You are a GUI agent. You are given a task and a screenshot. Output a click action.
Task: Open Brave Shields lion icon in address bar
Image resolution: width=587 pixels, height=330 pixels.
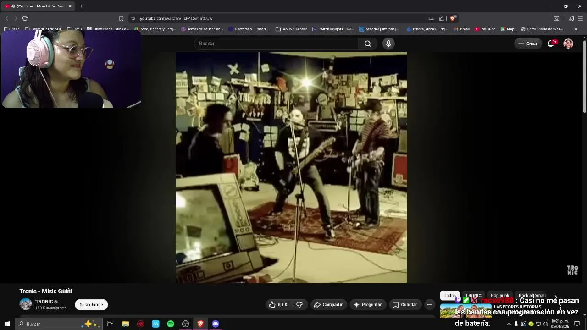point(453,18)
